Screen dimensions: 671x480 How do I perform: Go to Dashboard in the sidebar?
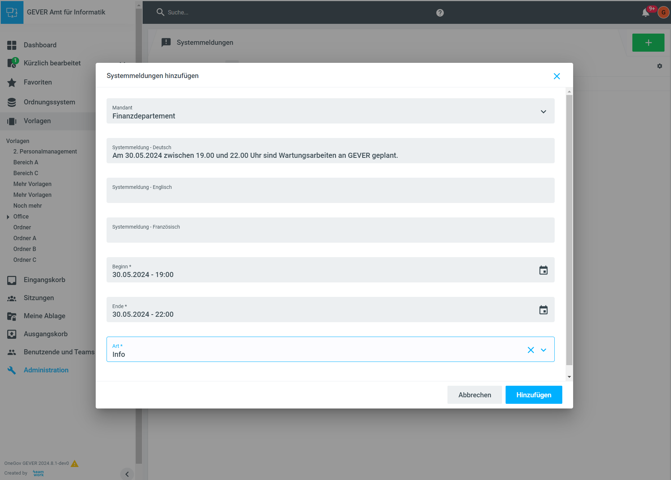[40, 45]
